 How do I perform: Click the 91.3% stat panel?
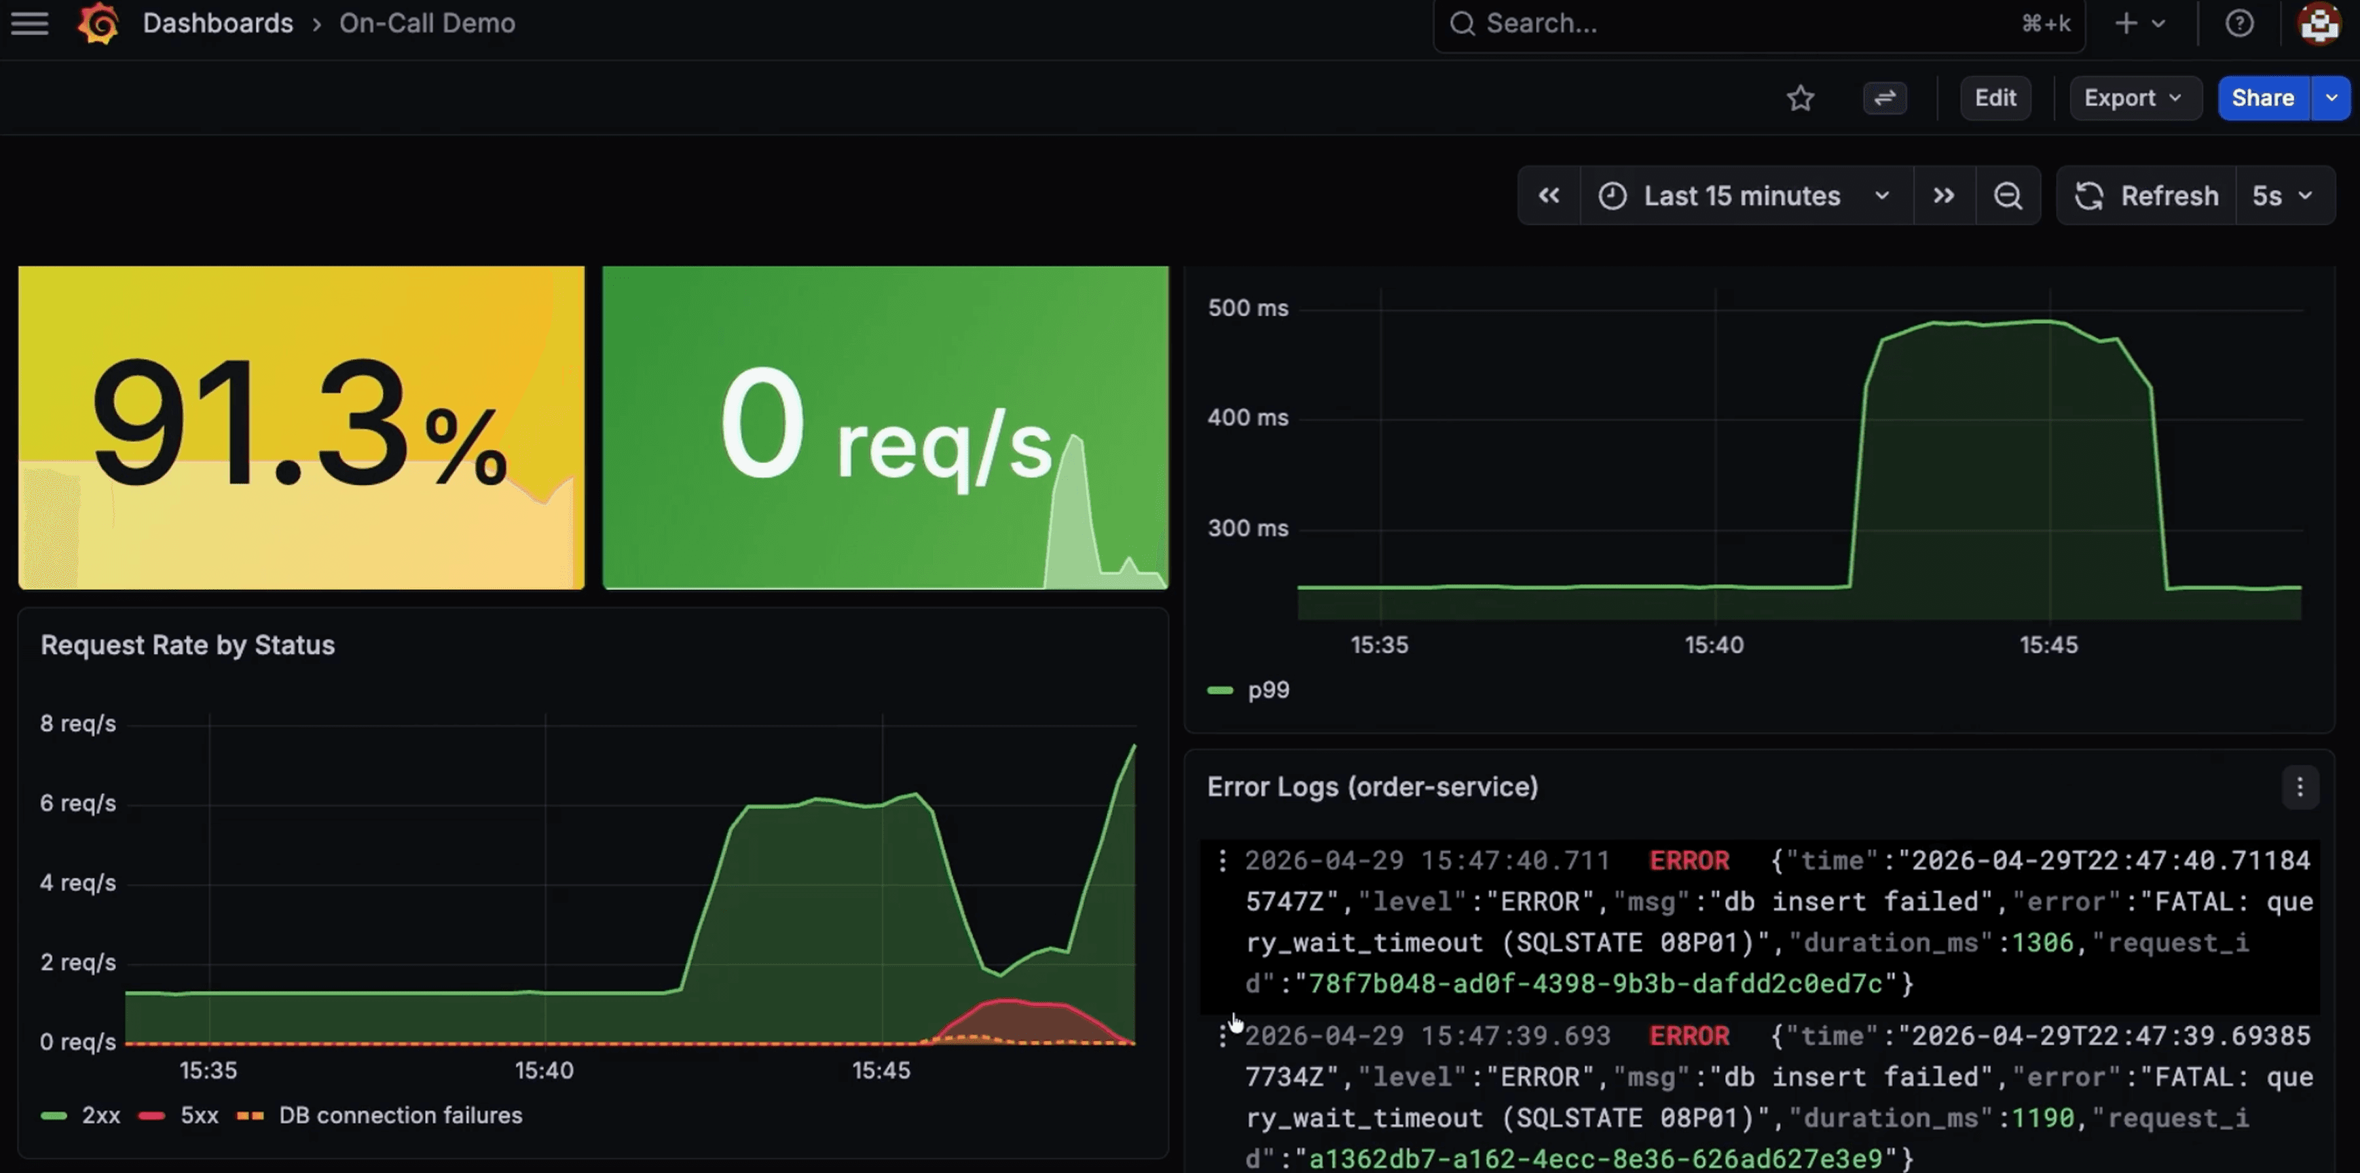(301, 428)
